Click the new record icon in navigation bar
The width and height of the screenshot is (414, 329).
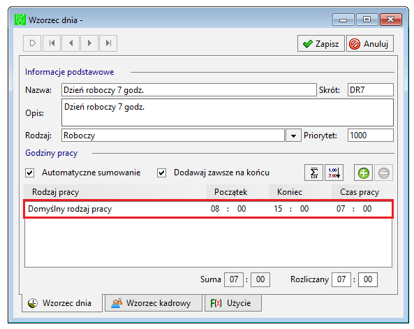pyautogui.click(x=32, y=43)
